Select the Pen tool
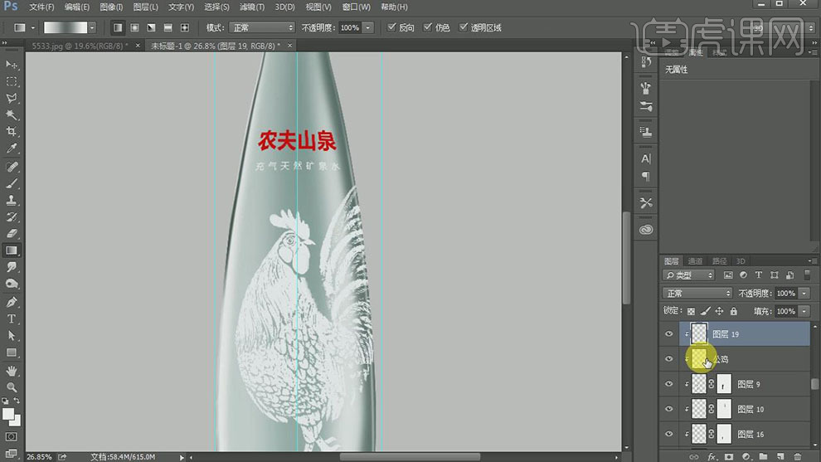821x462 pixels. click(x=12, y=302)
